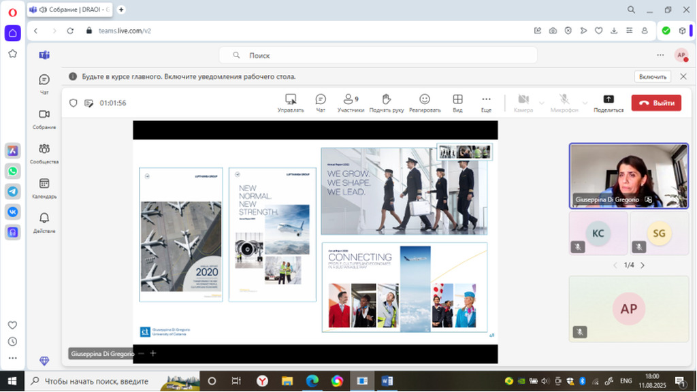This screenshot has height=392, width=697.
Task: Open the More (Еще) actions menu
Action: (x=486, y=102)
